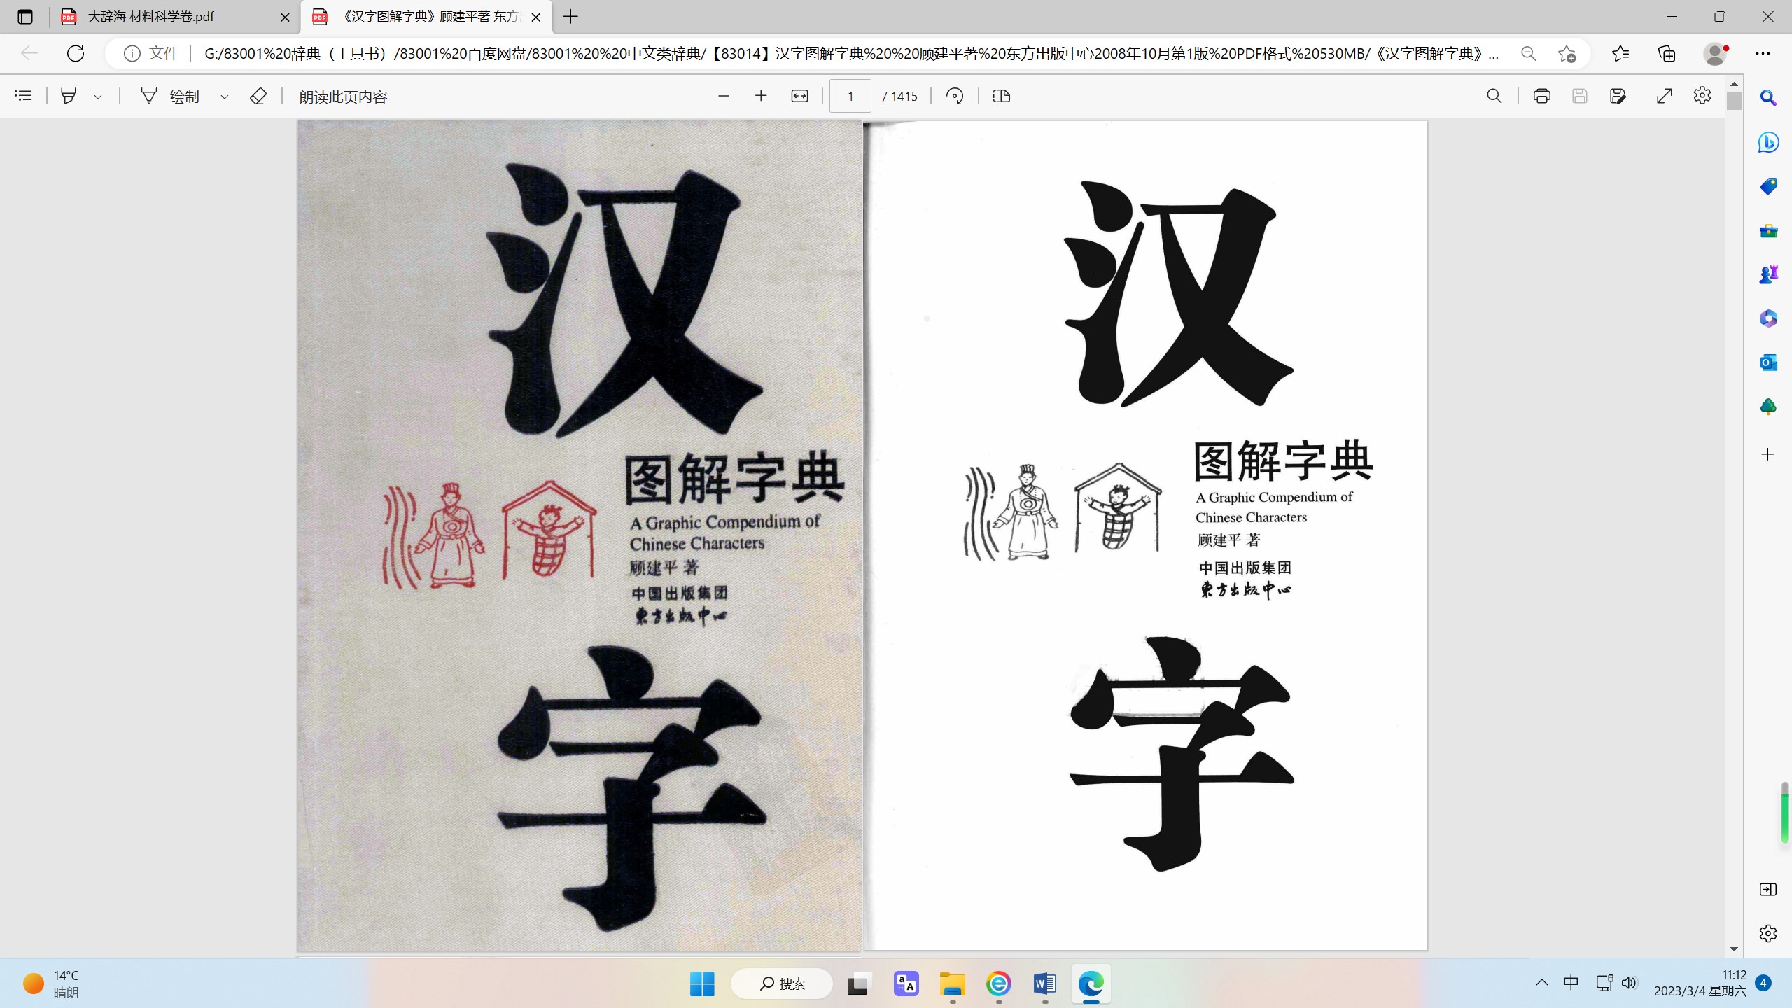Zoom out the PDF with minus icon
This screenshot has height=1008, width=1792.
tap(724, 96)
